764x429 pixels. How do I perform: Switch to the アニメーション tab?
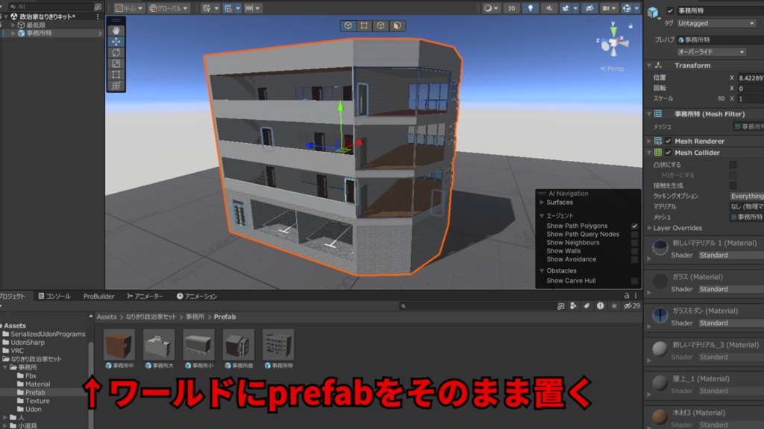(x=197, y=296)
